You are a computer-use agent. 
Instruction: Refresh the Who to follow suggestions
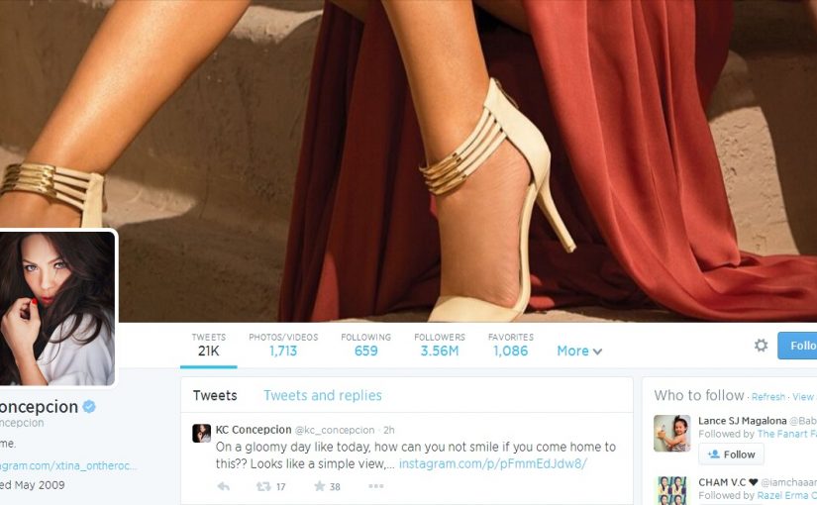tap(768, 397)
